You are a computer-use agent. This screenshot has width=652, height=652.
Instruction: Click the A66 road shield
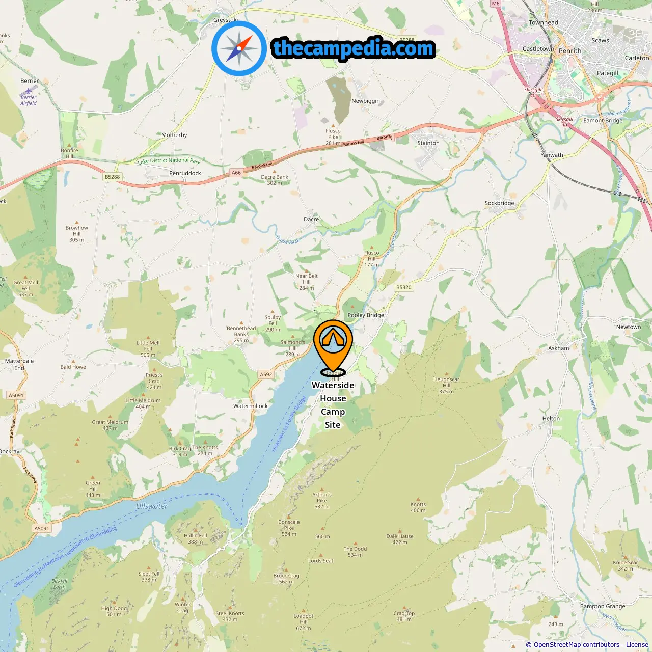pos(236,173)
